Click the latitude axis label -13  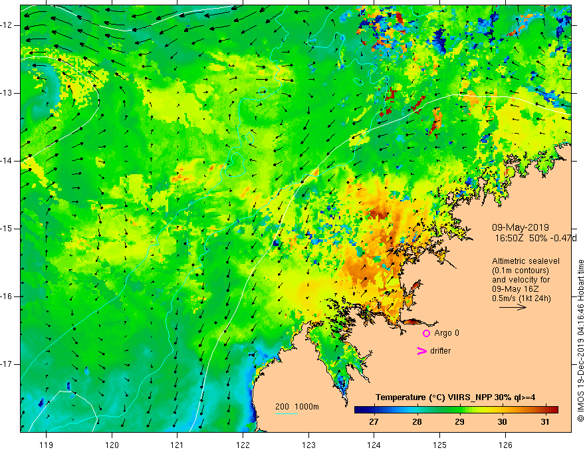[7, 93]
